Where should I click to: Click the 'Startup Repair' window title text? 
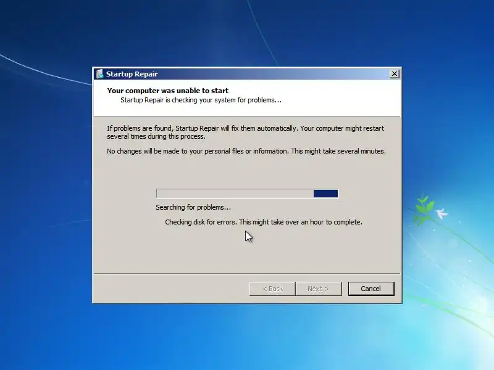(132, 74)
